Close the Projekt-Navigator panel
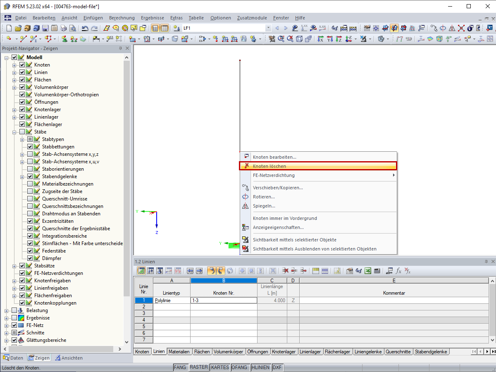Image resolution: width=496 pixels, height=372 pixels. (128, 48)
